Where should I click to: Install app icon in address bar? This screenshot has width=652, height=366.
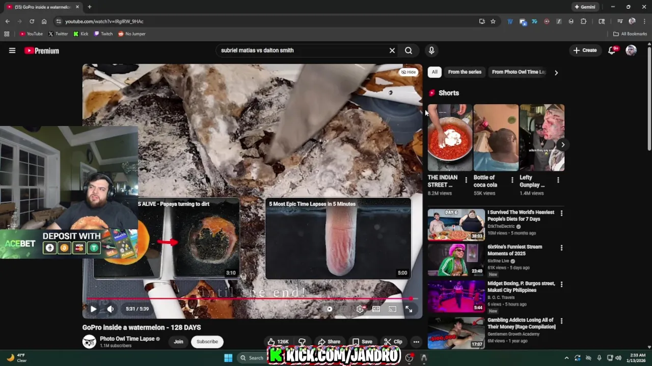click(482, 21)
